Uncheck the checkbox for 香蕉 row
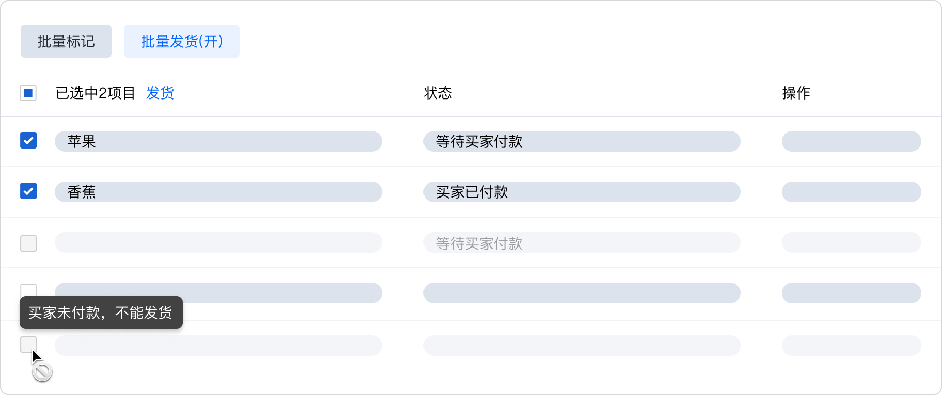This screenshot has width=942, height=395. [28, 191]
